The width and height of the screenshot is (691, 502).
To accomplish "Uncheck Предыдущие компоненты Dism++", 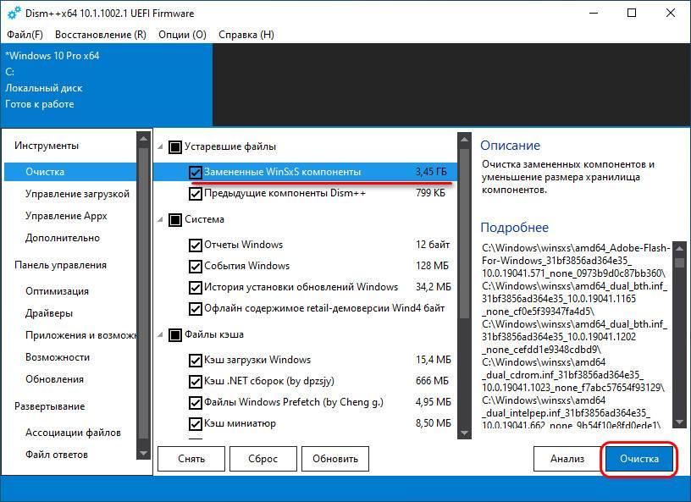I will [196, 194].
